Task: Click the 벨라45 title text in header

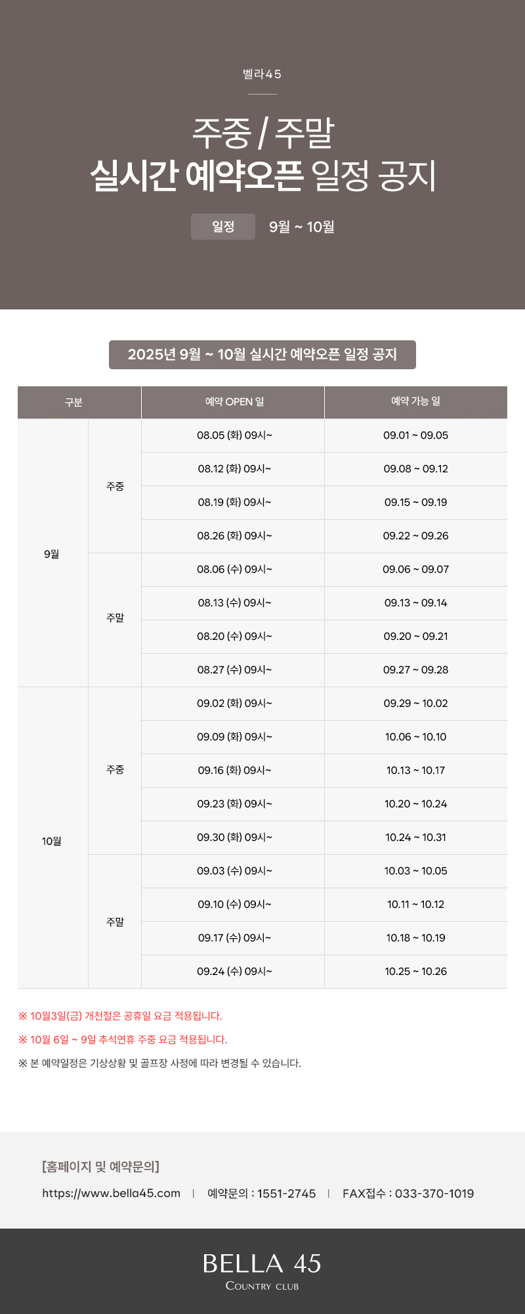Action: tap(262, 74)
